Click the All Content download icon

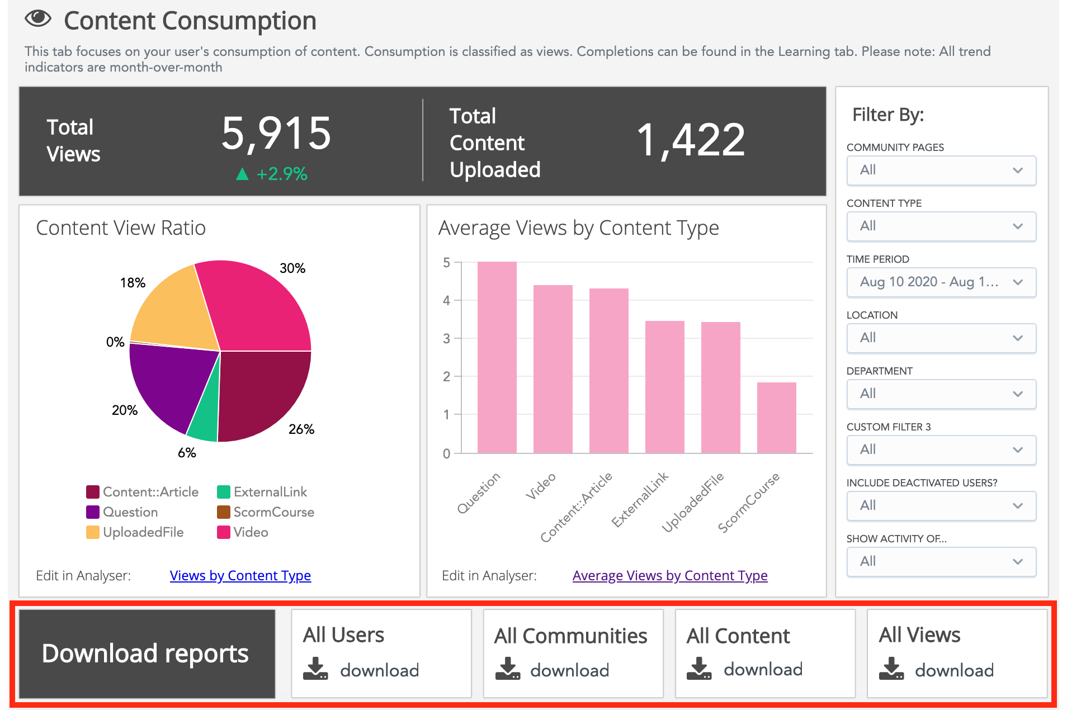tap(699, 669)
